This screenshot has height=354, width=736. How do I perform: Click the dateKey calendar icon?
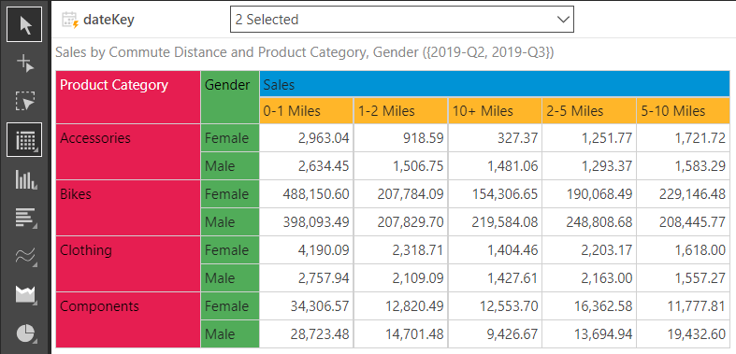coord(70,21)
